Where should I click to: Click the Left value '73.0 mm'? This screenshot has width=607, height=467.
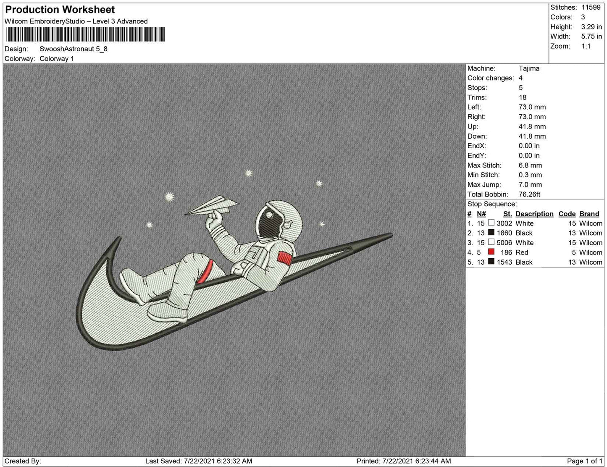[x=532, y=107]
